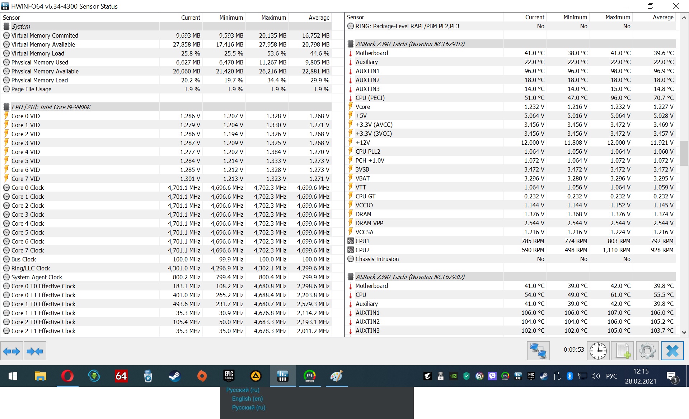689x419 pixels.
Task: Open Steam from the taskbar
Action: (175, 376)
